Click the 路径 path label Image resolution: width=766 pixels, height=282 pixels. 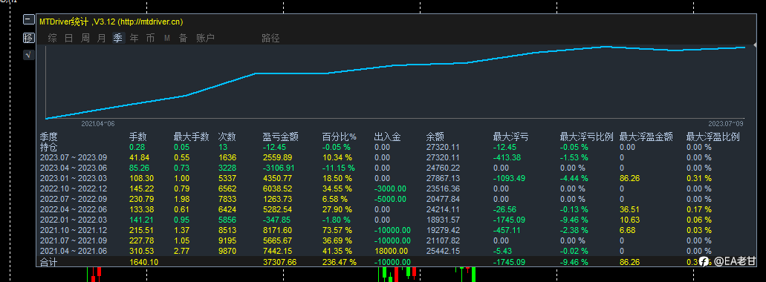[270, 38]
